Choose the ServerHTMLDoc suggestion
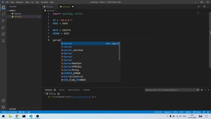The height and width of the screenshot is (119, 211). [x=90, y=67]
